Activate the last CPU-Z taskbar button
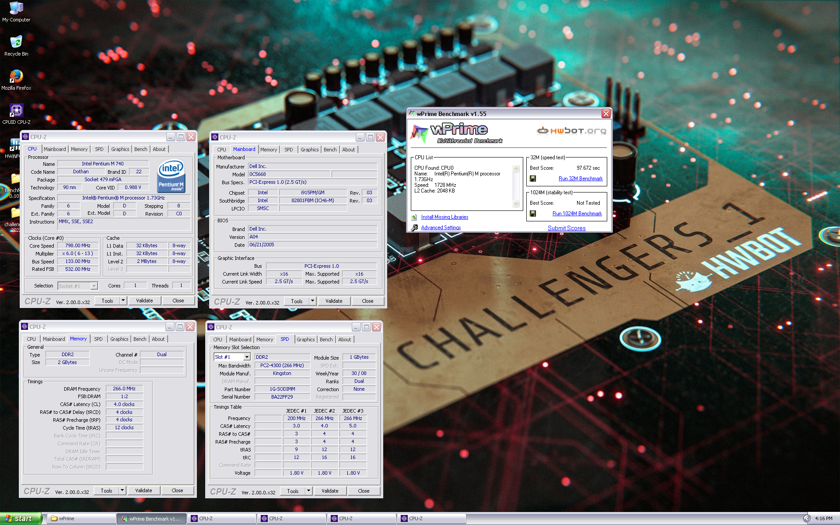Viewport: 840px width, 525px height. [431, 518]
